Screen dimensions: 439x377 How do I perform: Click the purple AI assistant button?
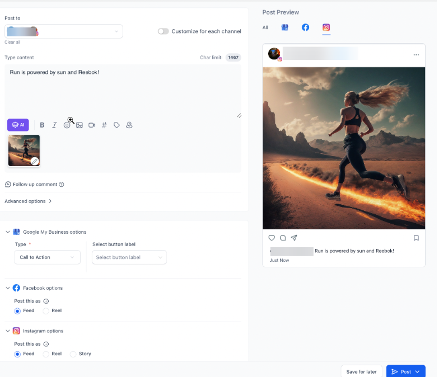click(x=18, y=125)
